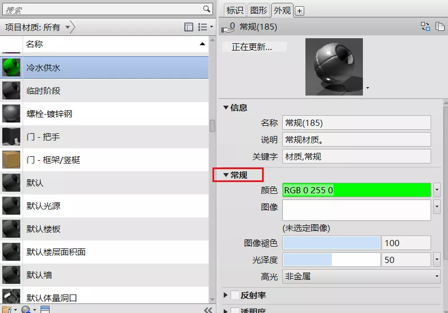
Task: Toggle the library panel display icon
Action: pyautogui.click(x=189, y=27)
